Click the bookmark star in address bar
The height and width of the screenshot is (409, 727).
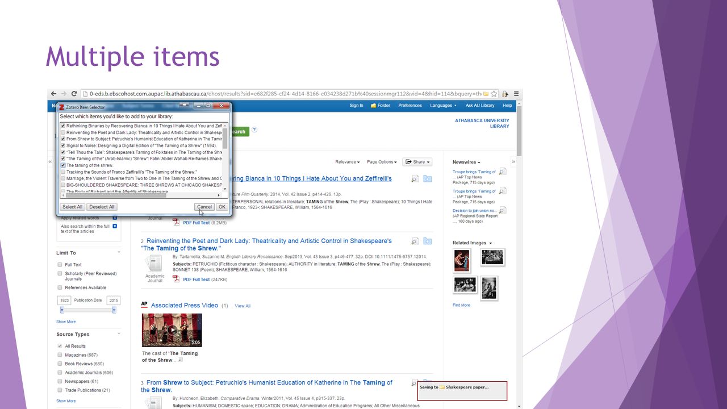tap(494, 94)
